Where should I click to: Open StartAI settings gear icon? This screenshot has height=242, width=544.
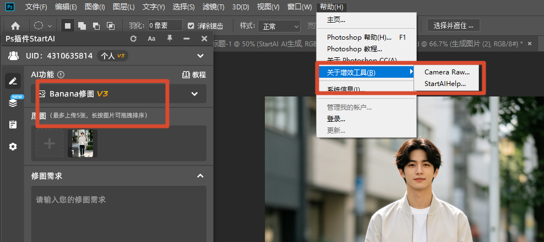tap(13, 147)
